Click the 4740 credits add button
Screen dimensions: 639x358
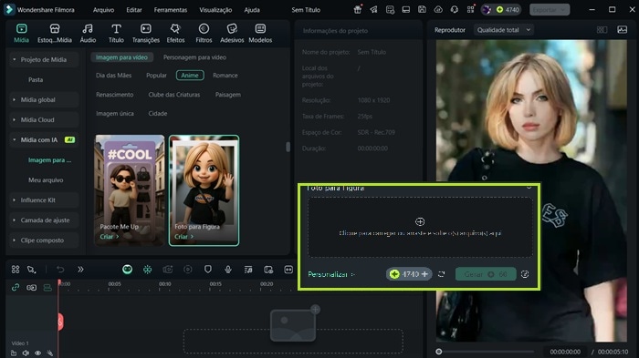pos(424,274)
